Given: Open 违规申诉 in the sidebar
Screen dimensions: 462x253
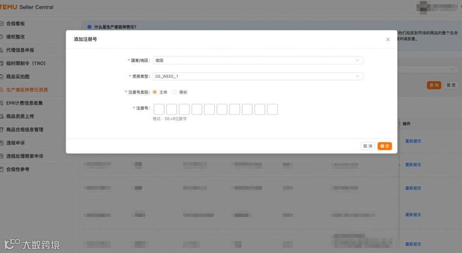Looking at the screenshot, I should tap(15, 143).
